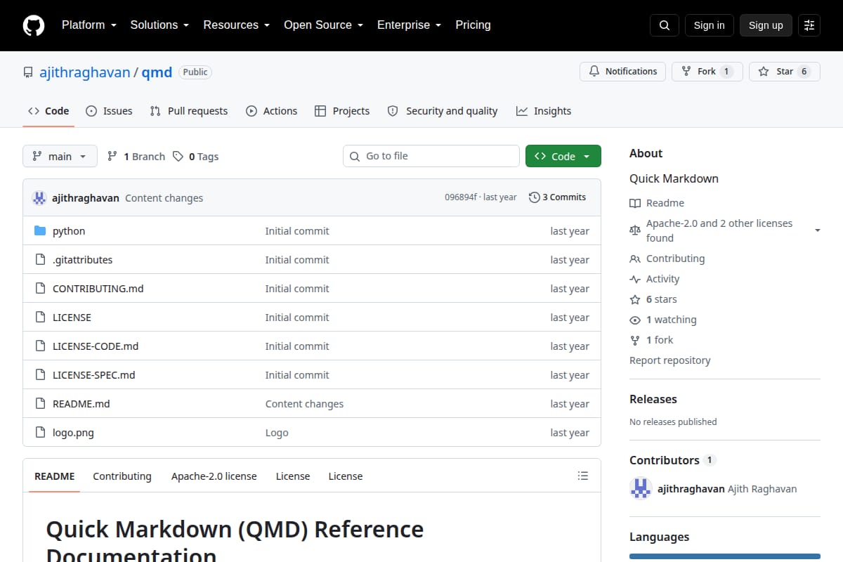
Task: Open commit hash 096894f
Action: (461, 197)
